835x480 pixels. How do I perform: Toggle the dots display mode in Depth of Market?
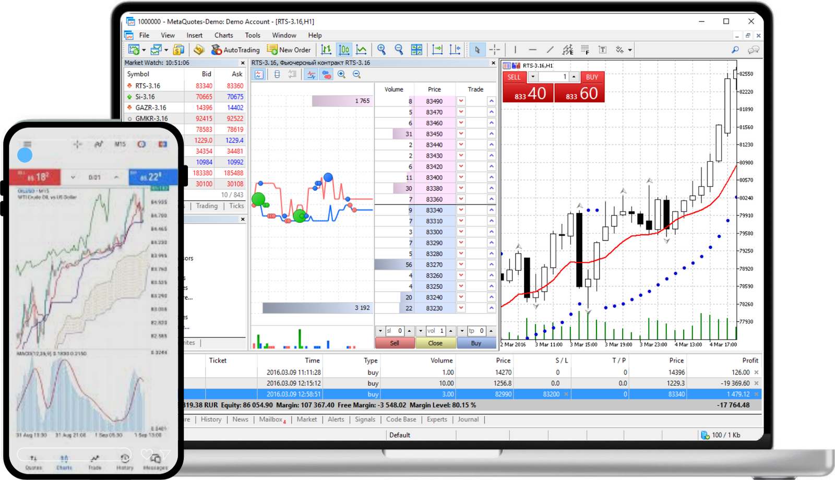(326, 74)
